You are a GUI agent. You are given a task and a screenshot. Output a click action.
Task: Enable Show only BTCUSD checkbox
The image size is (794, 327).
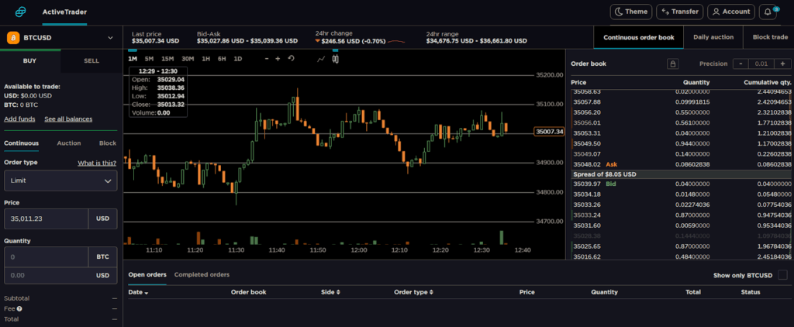[x=782, y=275]
